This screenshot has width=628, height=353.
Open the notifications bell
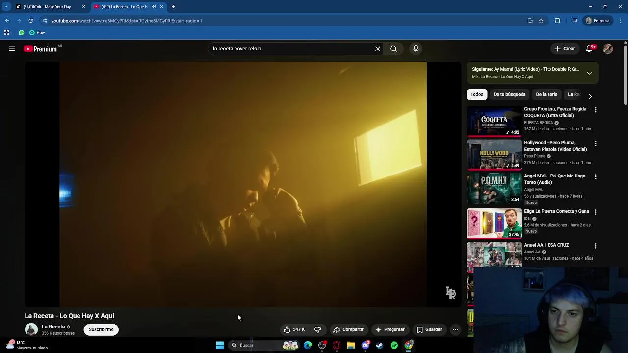point(589,49)
